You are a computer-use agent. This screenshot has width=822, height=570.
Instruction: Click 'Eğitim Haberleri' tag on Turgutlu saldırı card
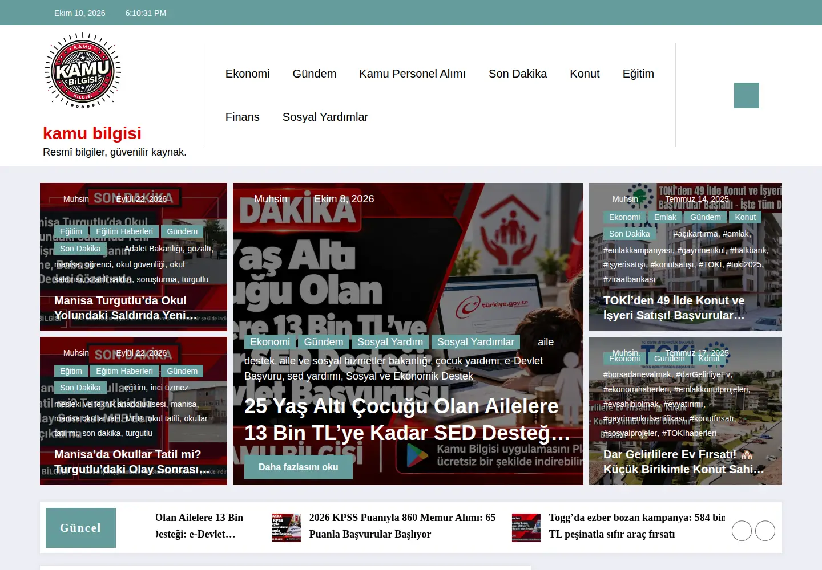tap(124, 231)
